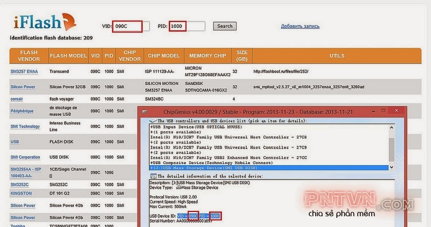The width and height of the screenshot is (431, 227).
Task: Select the Current Speed: High Speed line
Action: click(x=173, y=202)
